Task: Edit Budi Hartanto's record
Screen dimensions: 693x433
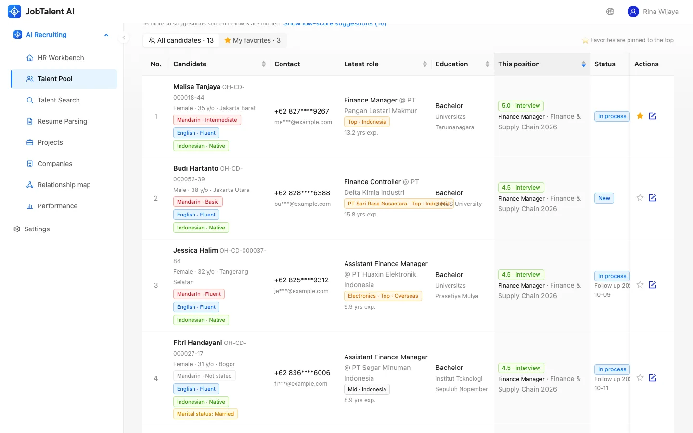Action: point(653,198)
